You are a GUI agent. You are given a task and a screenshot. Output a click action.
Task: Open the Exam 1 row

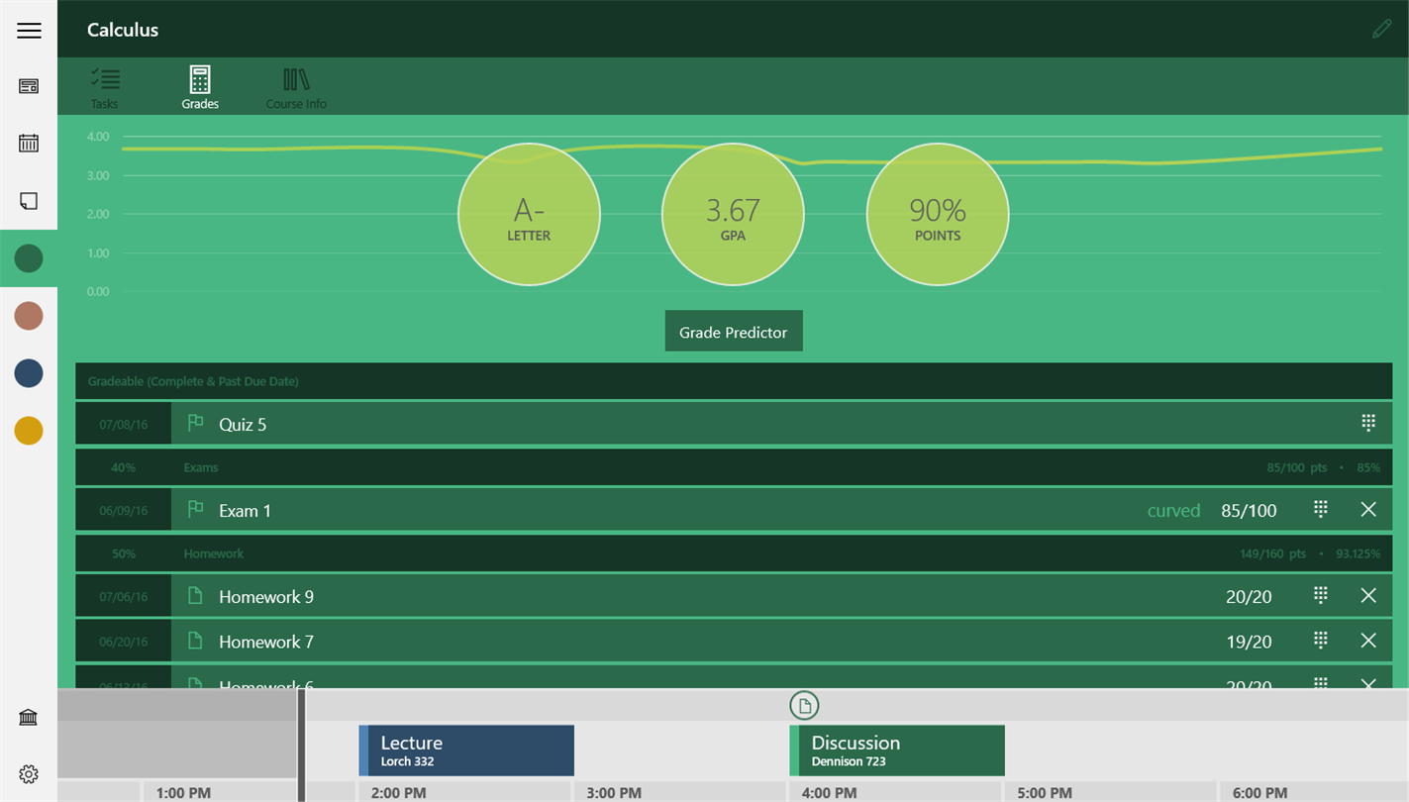[x=734, y=510]
